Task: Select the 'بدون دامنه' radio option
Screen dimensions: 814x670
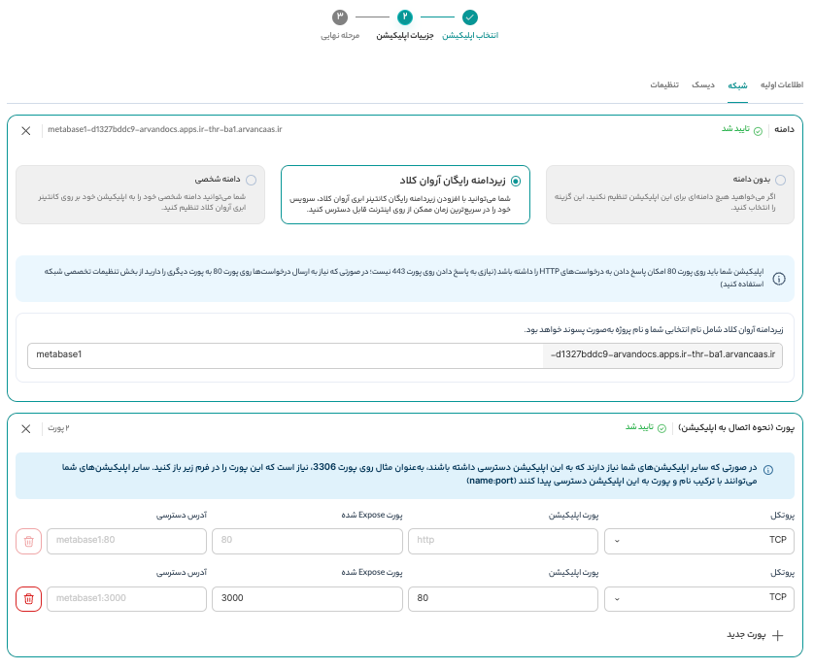Action: click(x=780, y=180)
